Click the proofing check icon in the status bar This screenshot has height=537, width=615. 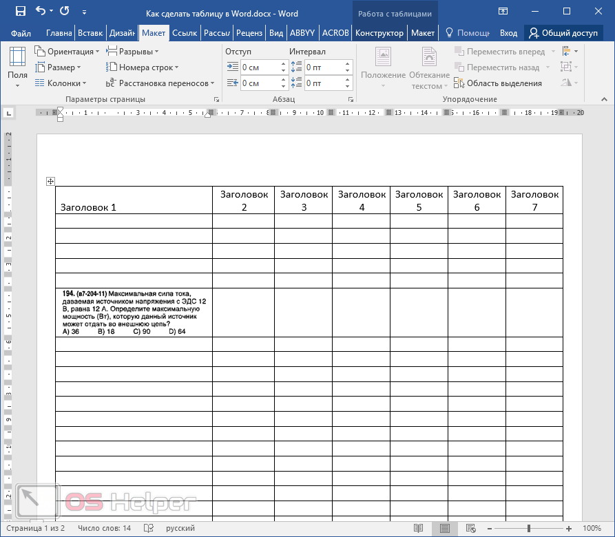click(x=148, y=528)
